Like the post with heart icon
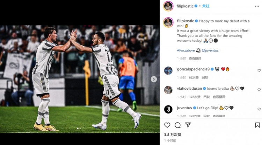Screen dimensions: 262x145 [x=167, y=125]
